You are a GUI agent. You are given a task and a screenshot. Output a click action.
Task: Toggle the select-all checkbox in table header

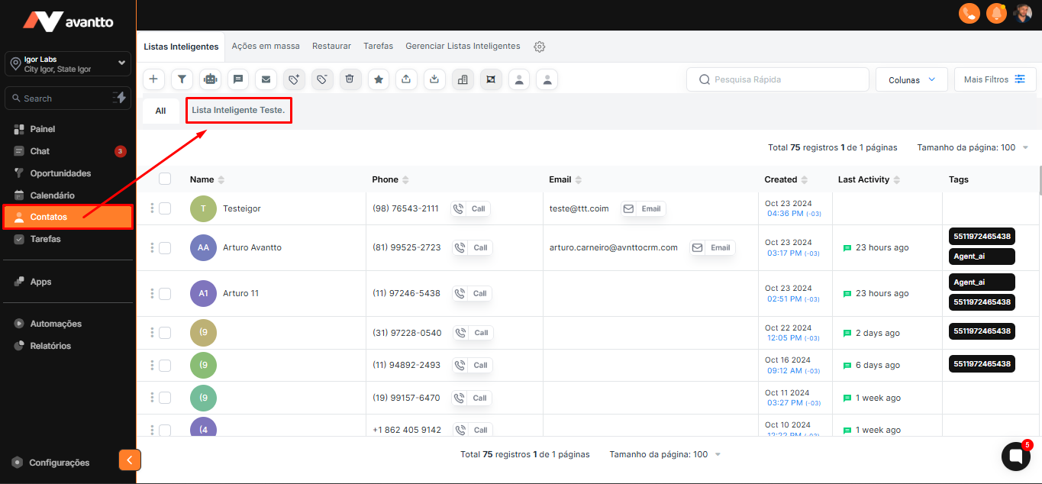[165, 179]
